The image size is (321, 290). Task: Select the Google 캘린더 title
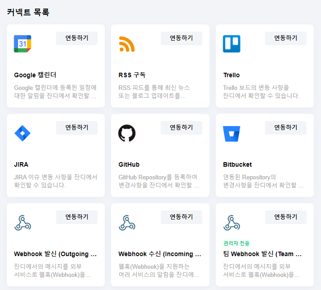(35, 75)
